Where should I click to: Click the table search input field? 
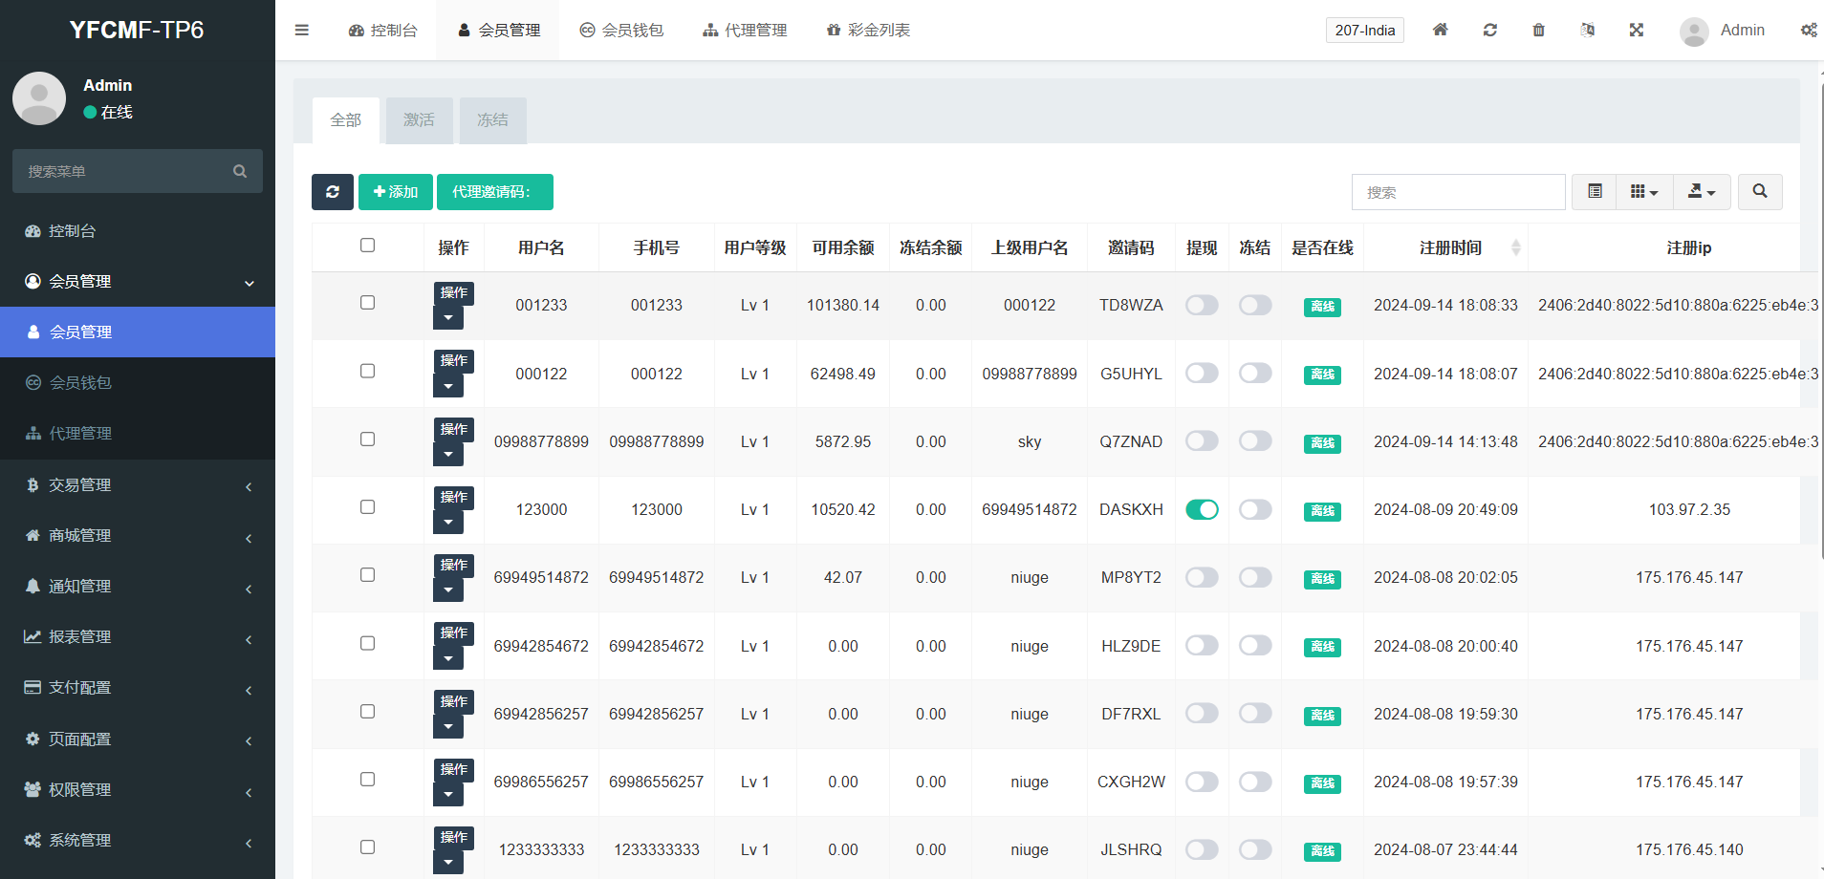click(x=1458, y=192)
